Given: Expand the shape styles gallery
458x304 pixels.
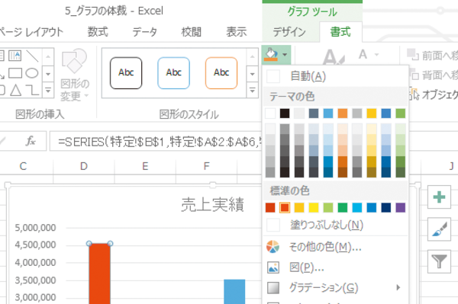Looking at the screenshot, I should 253,91.
